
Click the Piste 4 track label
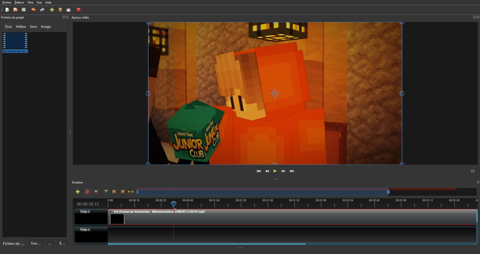[85, 230]
